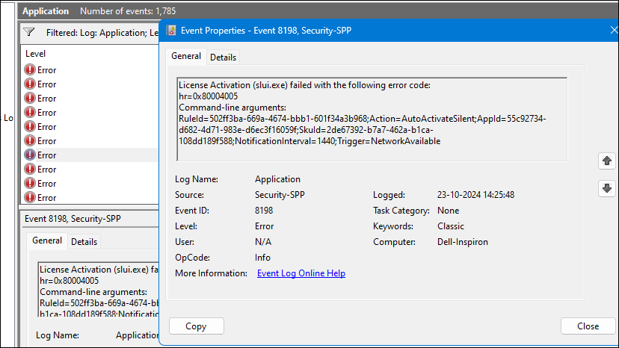This screenshot has height=348, width=619.
Task: Click the Event Properties dialog title icon
Action: (171, 31)
